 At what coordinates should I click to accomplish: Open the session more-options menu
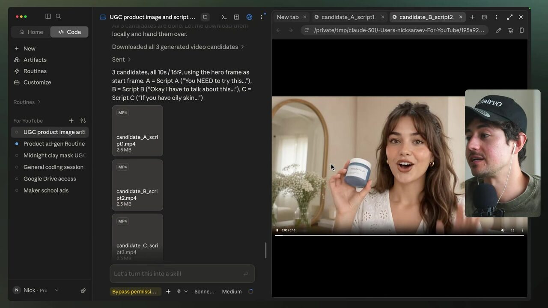262,17
